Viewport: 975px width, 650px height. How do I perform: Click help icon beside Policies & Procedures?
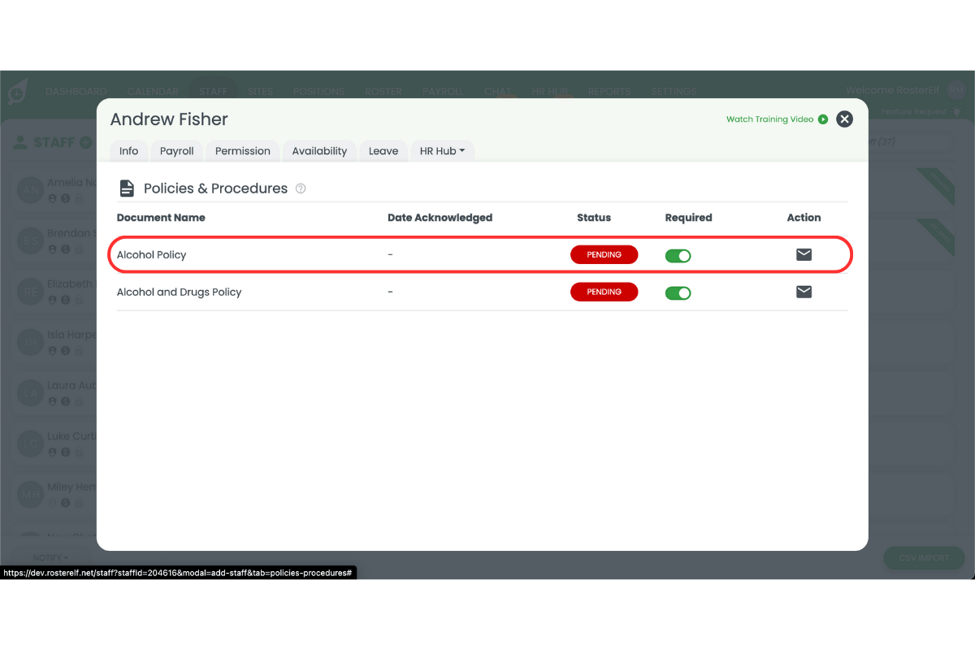(x=301, y=188)
